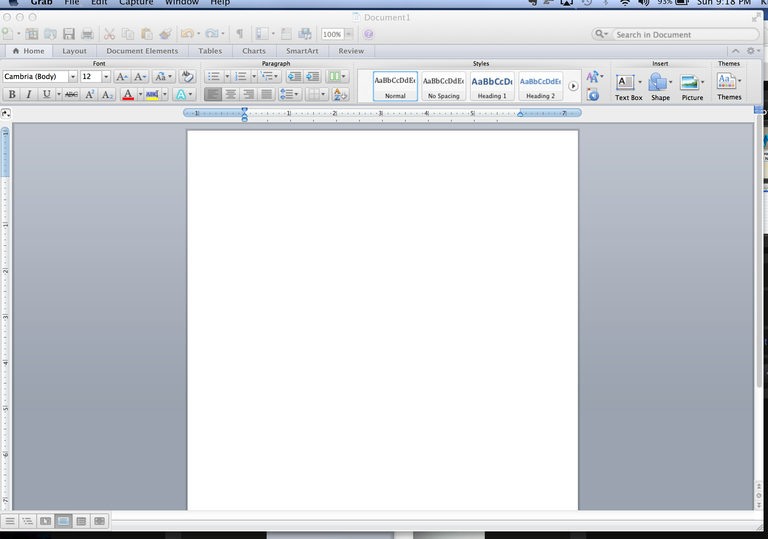Click the Sort A-Z icon
Image resolution: width=768 pixels, height=539 pixels.
click(x=340, y=95)
